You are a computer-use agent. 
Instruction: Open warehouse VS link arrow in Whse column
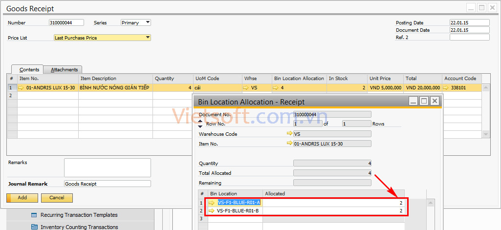[x=246, y=88]
